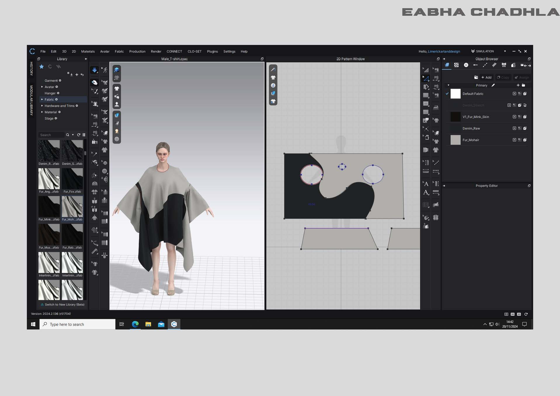Toggle the Default Fabric checkmark

[447, 94]
